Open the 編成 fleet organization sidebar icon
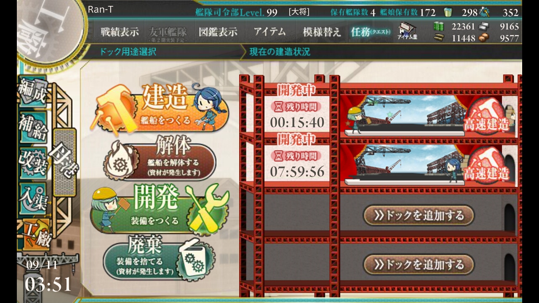539x303 pixels. pos(32,91)
